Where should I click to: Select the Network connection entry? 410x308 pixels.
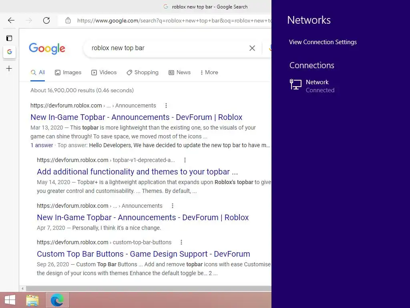[312, 86]
